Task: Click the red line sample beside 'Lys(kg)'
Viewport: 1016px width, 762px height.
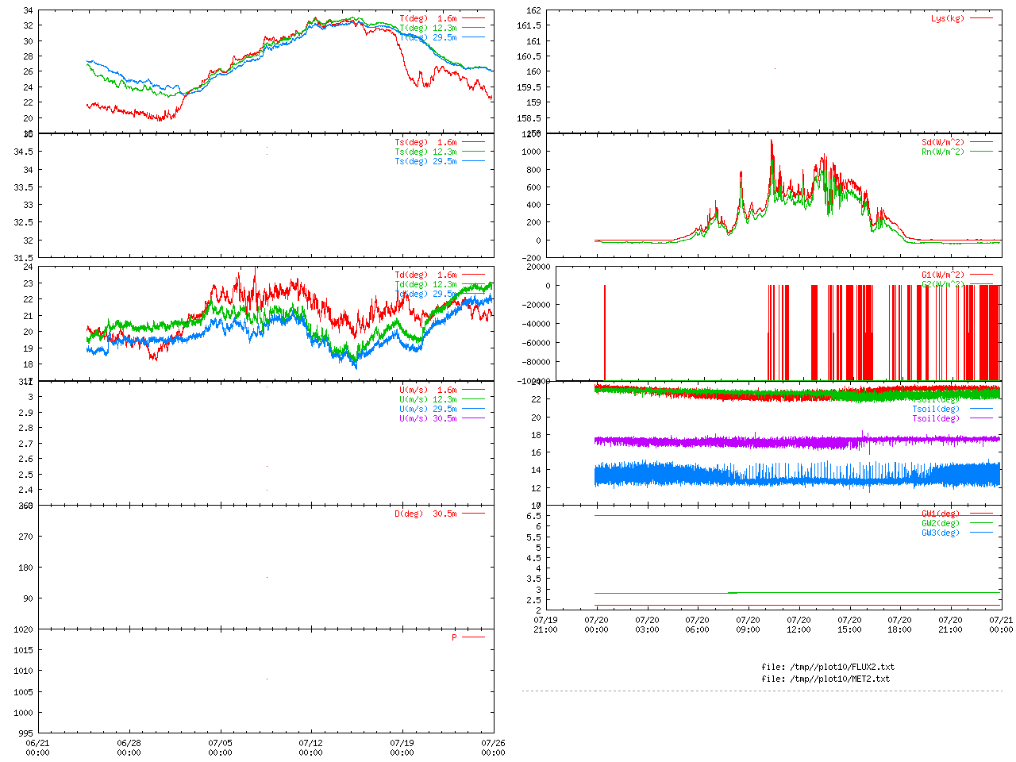Action: (x=981, y=18)
